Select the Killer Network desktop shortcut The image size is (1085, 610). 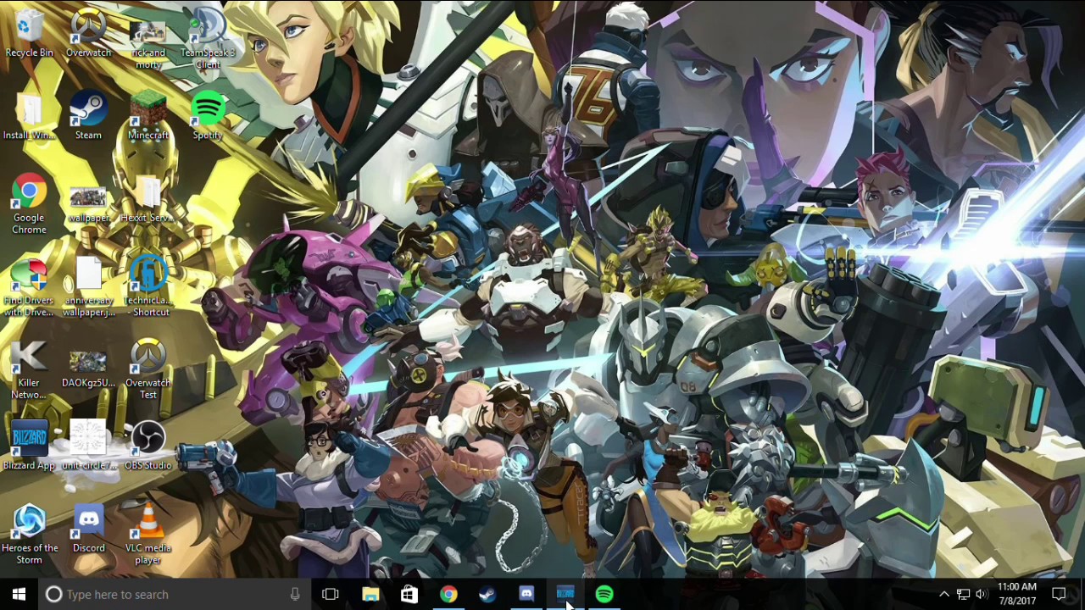29,370
